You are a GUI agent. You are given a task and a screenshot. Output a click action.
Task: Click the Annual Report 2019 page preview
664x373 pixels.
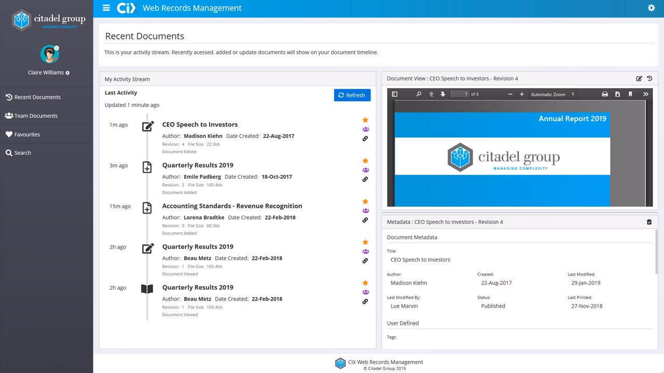tap(502, 159)
